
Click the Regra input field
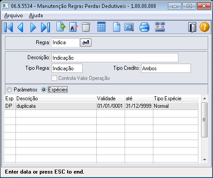pos(65,42)
